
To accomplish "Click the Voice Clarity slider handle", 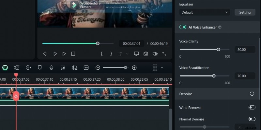I will 218,50.
